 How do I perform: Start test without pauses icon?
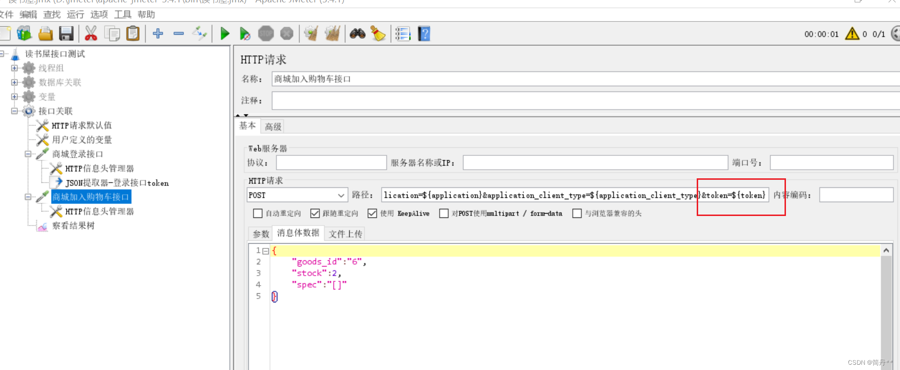click(x=245, y=33)
